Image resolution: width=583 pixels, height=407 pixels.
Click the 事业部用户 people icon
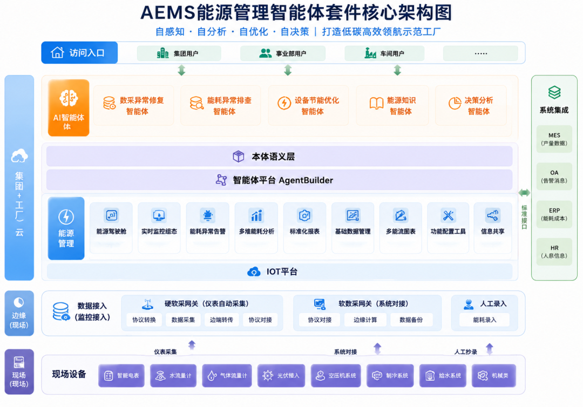click(x=265, y=53)
